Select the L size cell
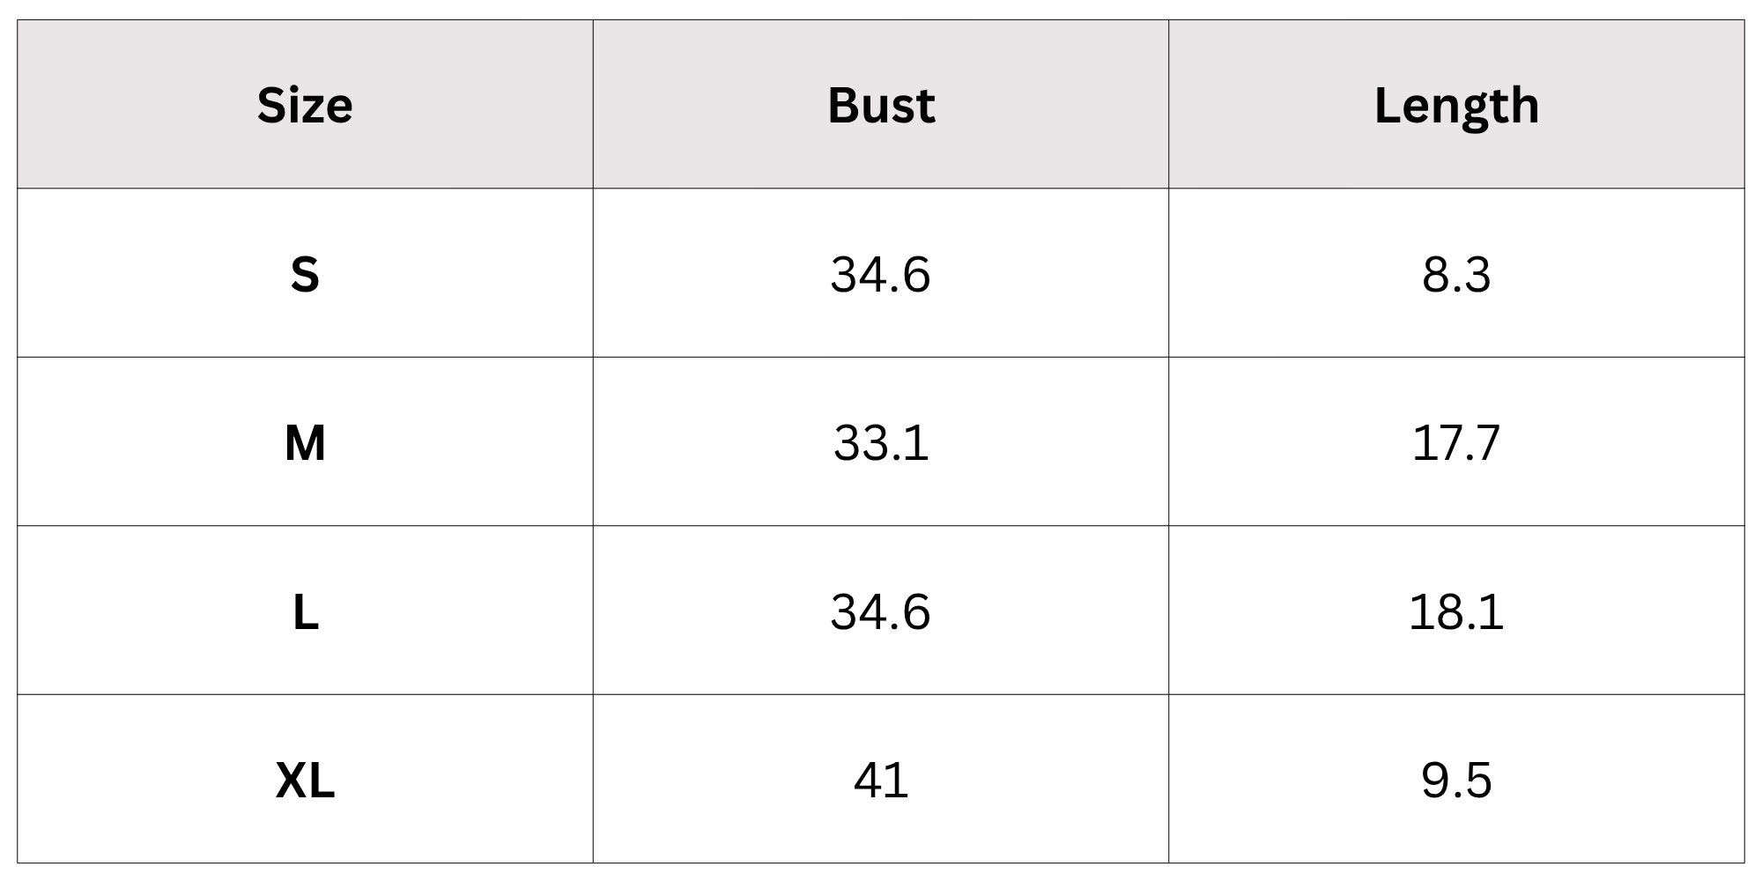This screenshot has height=881, width=1762. coord(305,611)
